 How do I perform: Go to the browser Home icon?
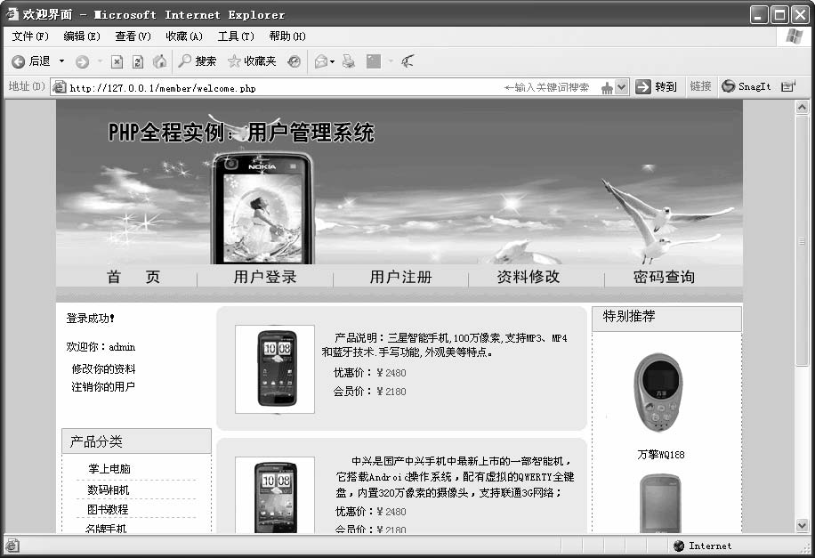point(159,61)
